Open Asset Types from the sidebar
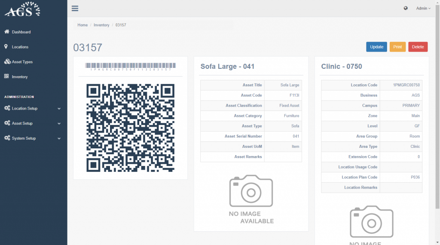 22,62
